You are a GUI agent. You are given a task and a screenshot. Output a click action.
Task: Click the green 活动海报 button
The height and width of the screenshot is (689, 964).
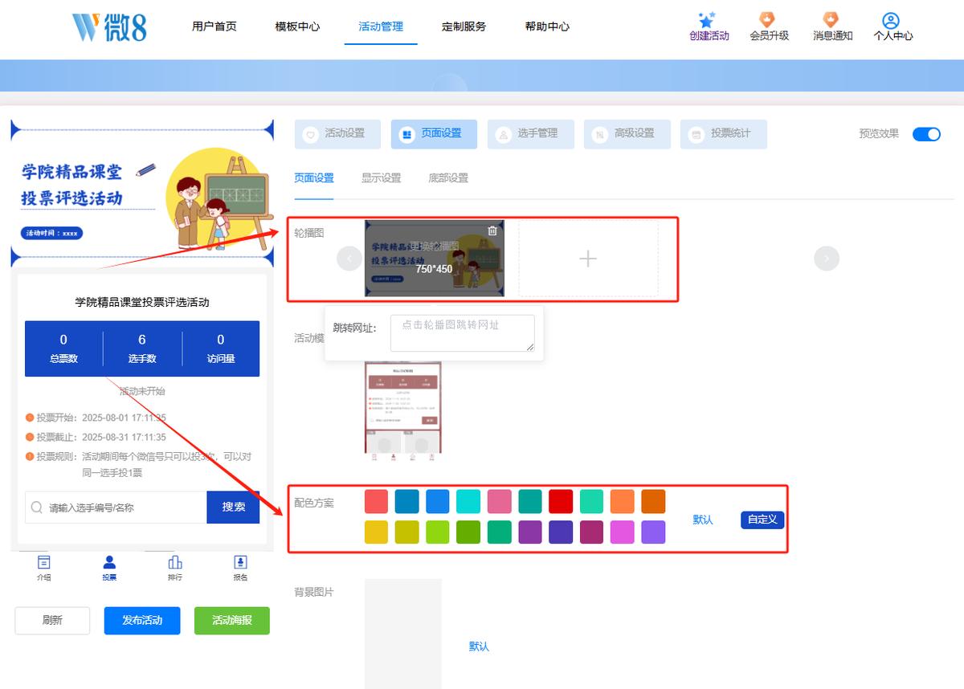[x=232, y=621]
